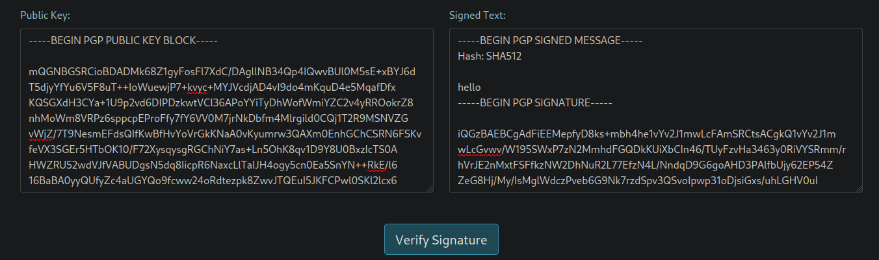Click the signature line starting with "iQGzBAEBCgAdFiEE"

(646, 134)
